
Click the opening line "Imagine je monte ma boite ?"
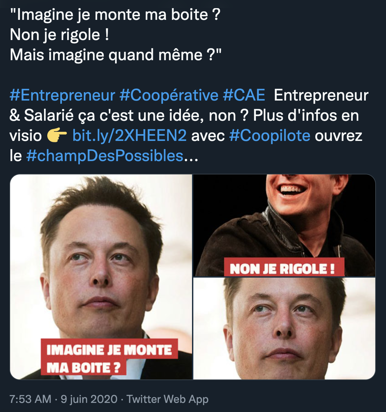[x=115, y=15]
